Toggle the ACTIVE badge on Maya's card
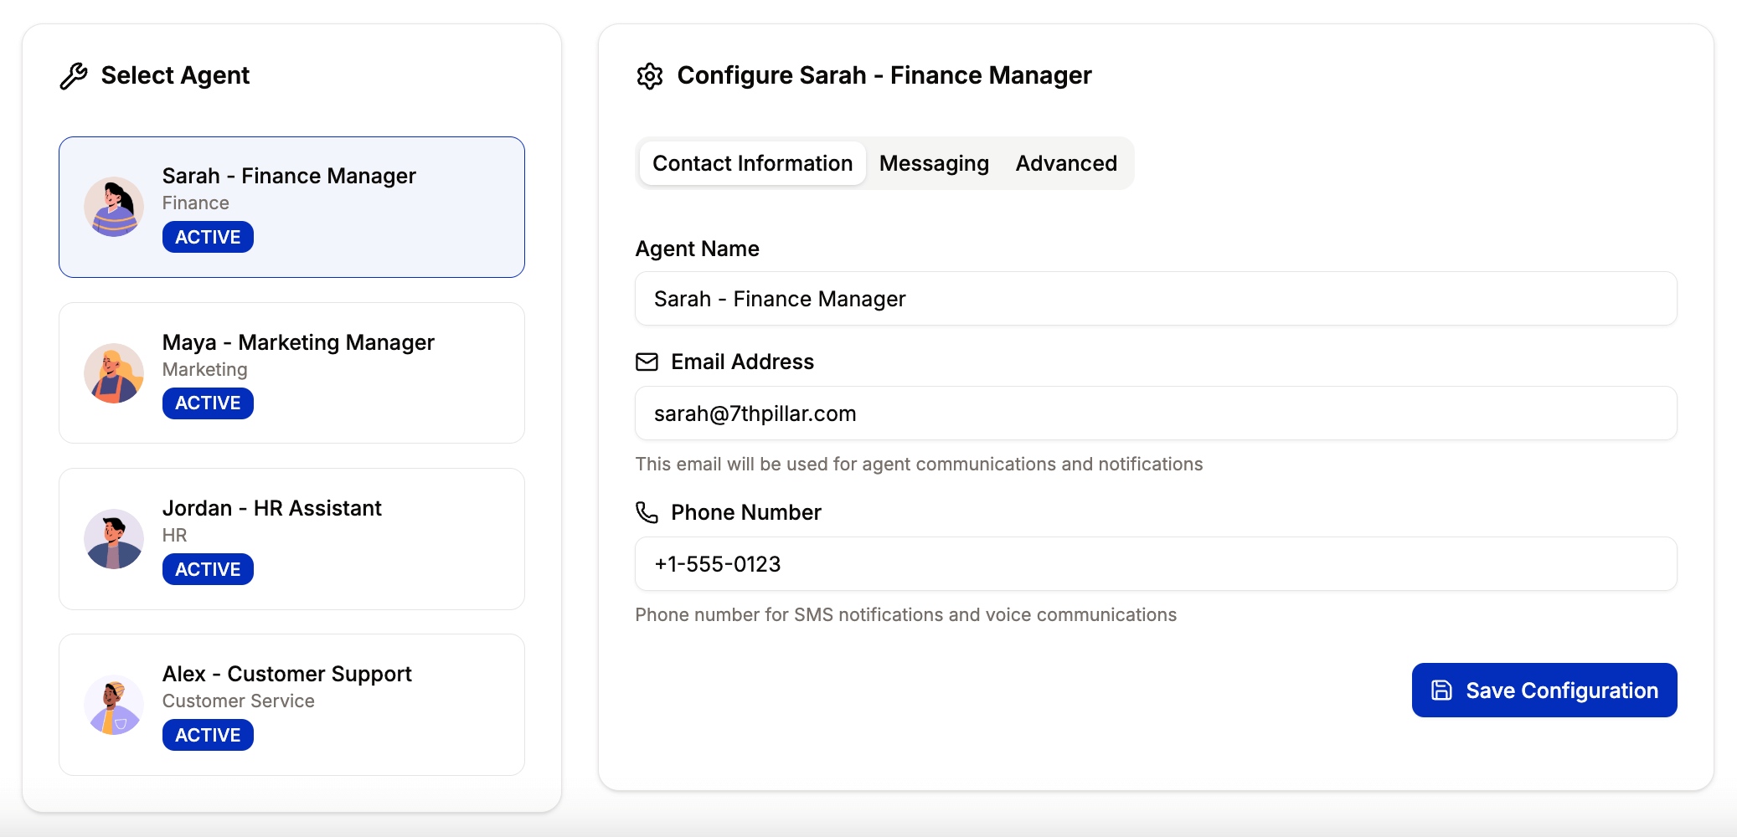The height and width of the screenshot is (837, 1737). (207, 403)
